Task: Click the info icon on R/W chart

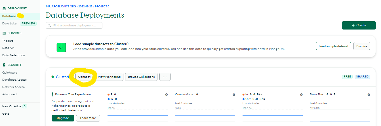Action: pos(167,94)
